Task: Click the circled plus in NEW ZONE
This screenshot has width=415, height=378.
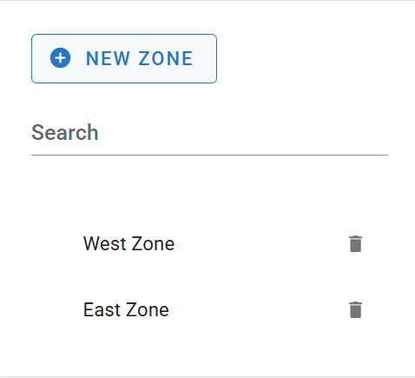Action: click(x=60, y=58)
